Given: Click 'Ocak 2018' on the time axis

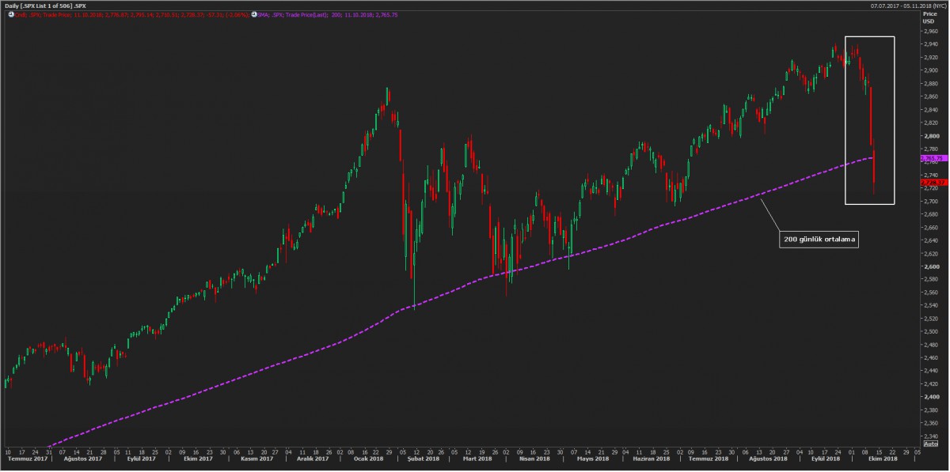Looking at the screenshot, I should [368, 459].
